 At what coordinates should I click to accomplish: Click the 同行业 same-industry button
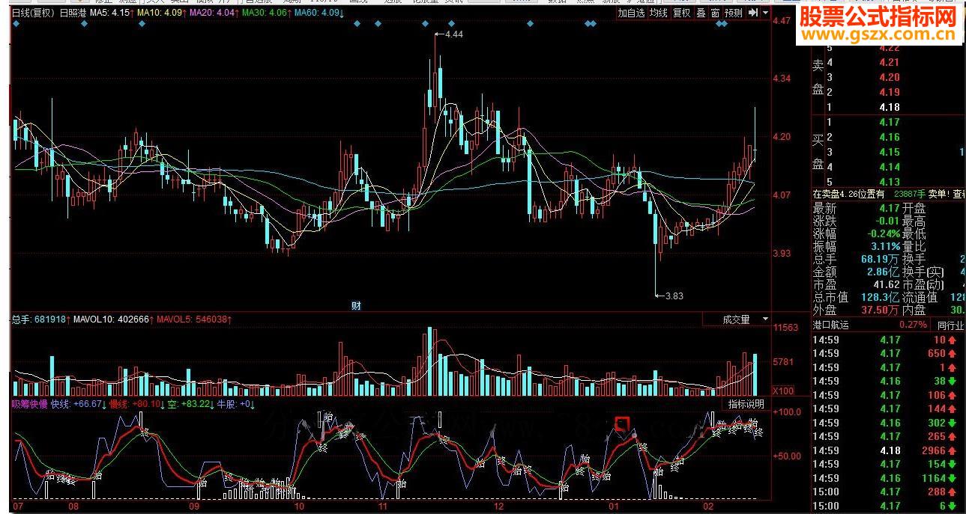pos(951,325)
